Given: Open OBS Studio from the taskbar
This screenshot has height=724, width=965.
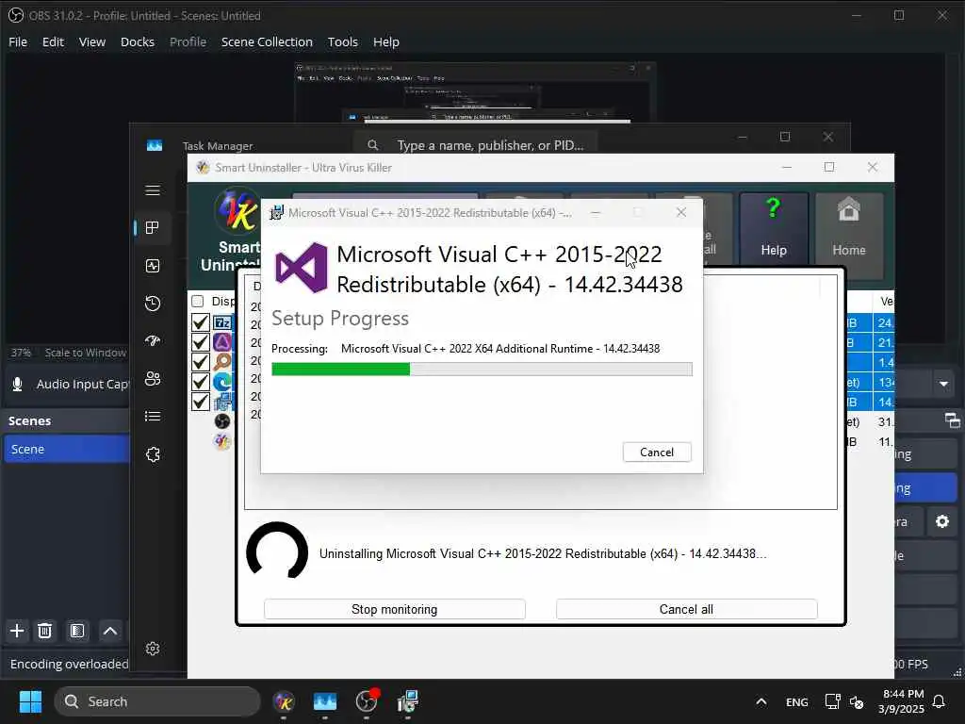Looking at the screenshot, I should [367, 701].
